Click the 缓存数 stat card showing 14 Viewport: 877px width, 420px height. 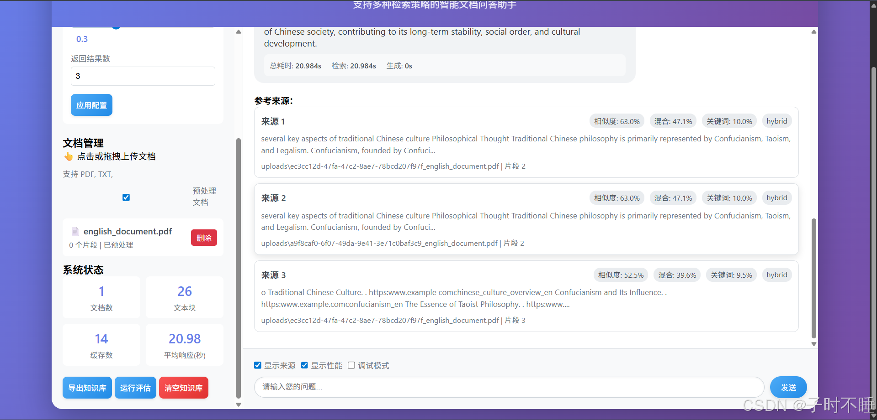101,345
